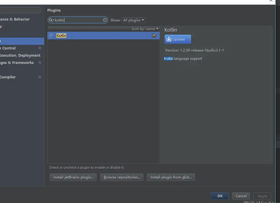Cancel the settings dialog
The height and width of the screenshot is (203, 280).
(x=241, y=196)
